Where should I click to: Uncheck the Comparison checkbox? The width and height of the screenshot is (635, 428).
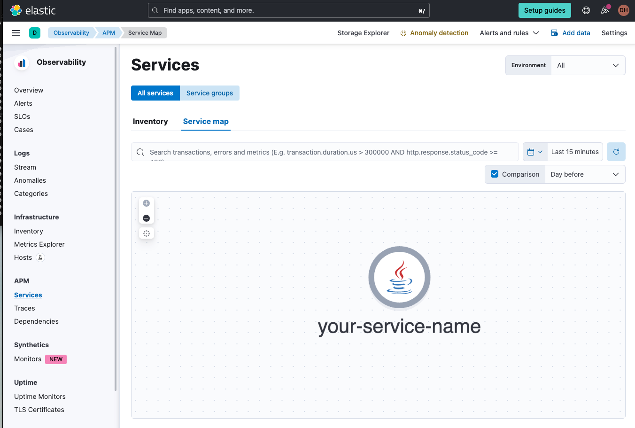495,173
